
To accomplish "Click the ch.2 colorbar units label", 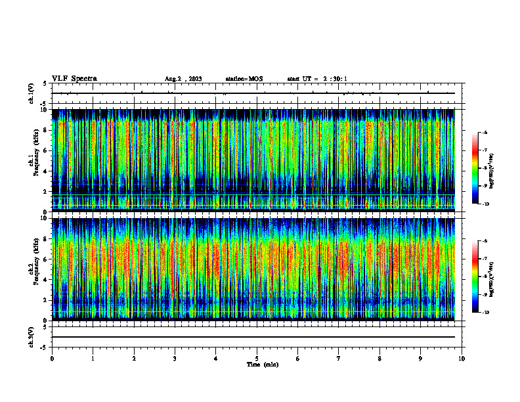I will [x=491, y=279].
